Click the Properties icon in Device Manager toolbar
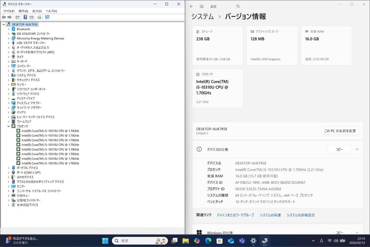Image resolution: width=370 pixels, height=247 pixels. click(31, 17)
